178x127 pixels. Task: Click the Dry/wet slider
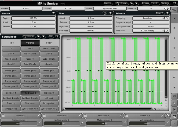68,9
